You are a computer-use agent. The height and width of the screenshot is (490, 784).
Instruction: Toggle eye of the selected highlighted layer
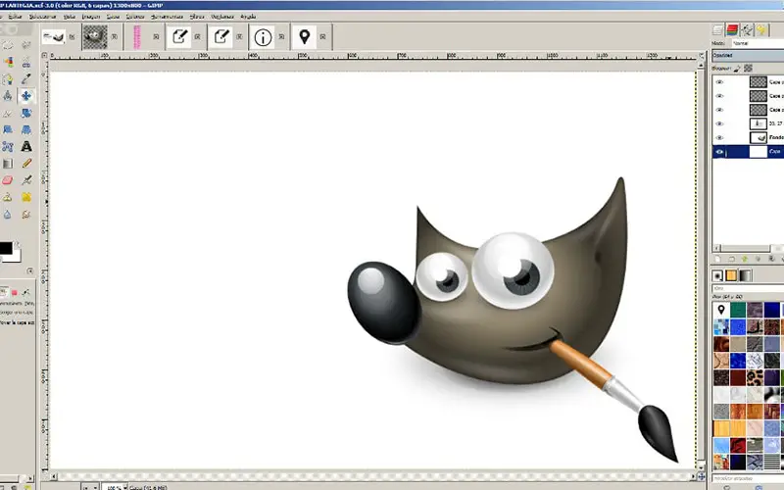(719, 152)
